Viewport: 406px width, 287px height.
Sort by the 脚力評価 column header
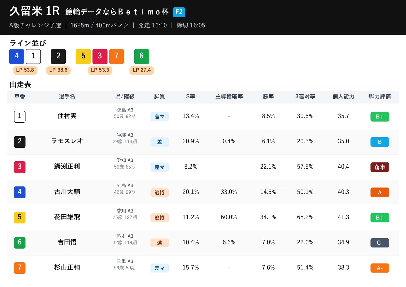(x=380, y=96)
